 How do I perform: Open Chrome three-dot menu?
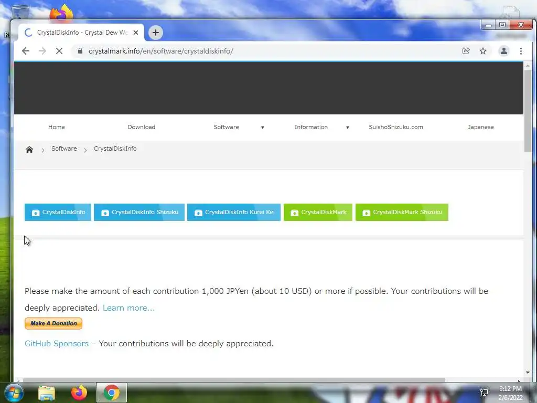521,51
